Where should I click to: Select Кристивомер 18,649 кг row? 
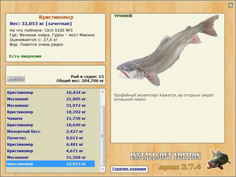[x=50, y=125]
